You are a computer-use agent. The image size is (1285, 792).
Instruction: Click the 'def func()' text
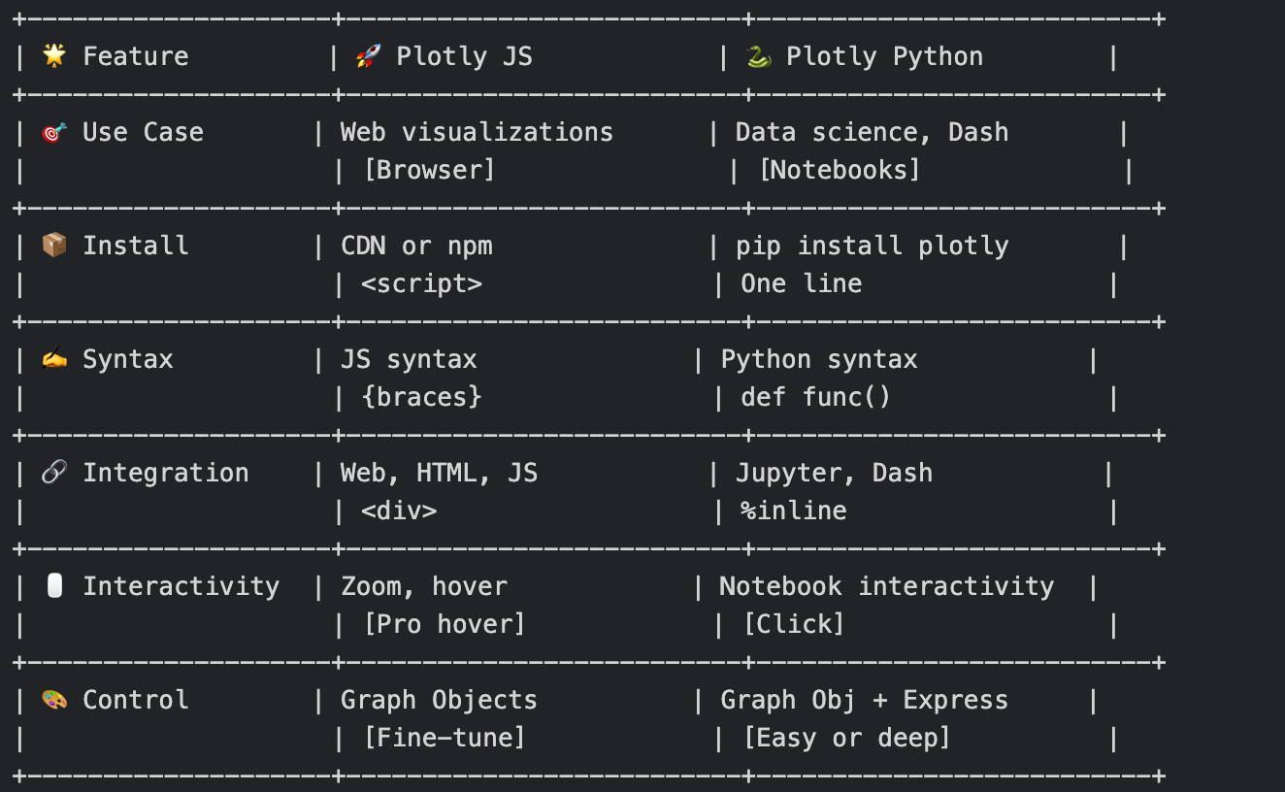point(815,398)
